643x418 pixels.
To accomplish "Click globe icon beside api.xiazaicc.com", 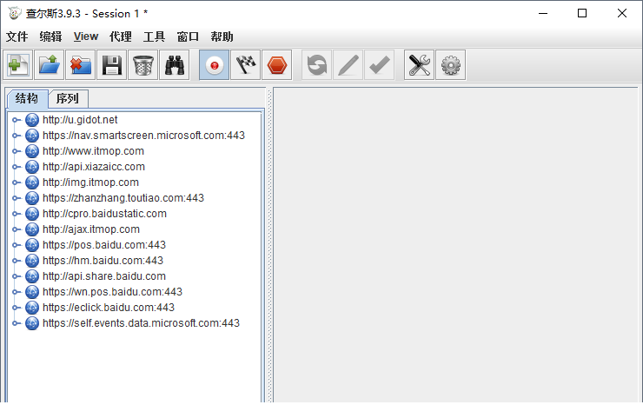I will pos(32,167).
